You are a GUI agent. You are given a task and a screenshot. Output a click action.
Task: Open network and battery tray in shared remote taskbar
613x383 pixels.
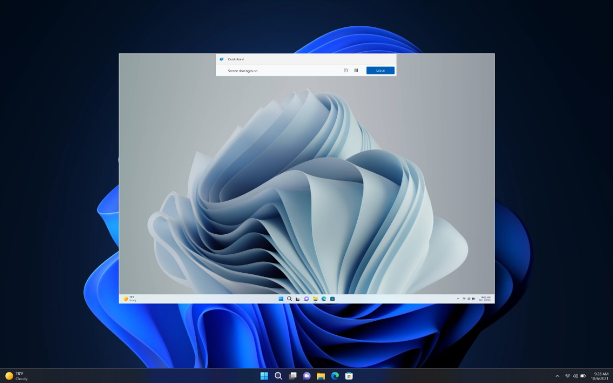pos(468,299)
